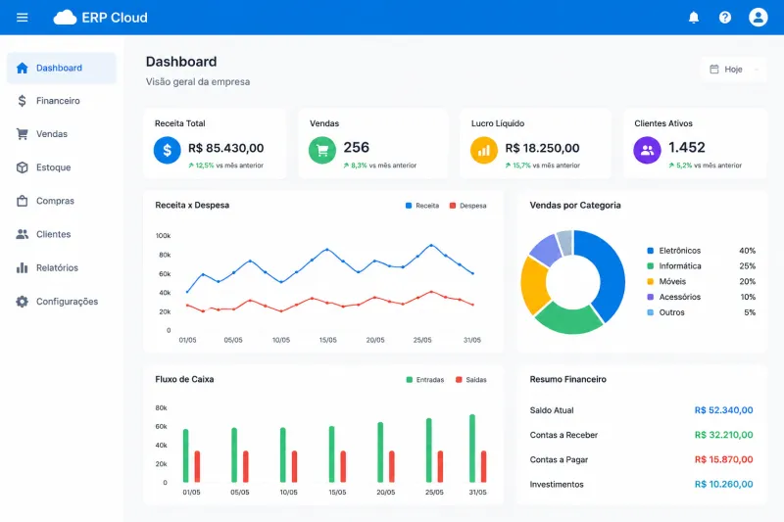Open Clientes from the sidebar
The height and width of the screenshot is (522, 784).
coord(62,234)
